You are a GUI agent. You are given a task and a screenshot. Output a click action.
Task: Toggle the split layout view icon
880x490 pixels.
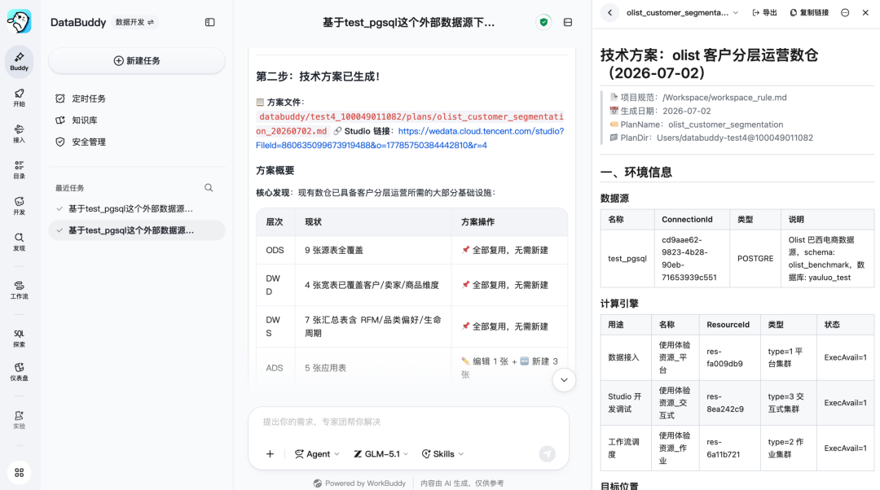pyautogui.click(x=568, y=23)
